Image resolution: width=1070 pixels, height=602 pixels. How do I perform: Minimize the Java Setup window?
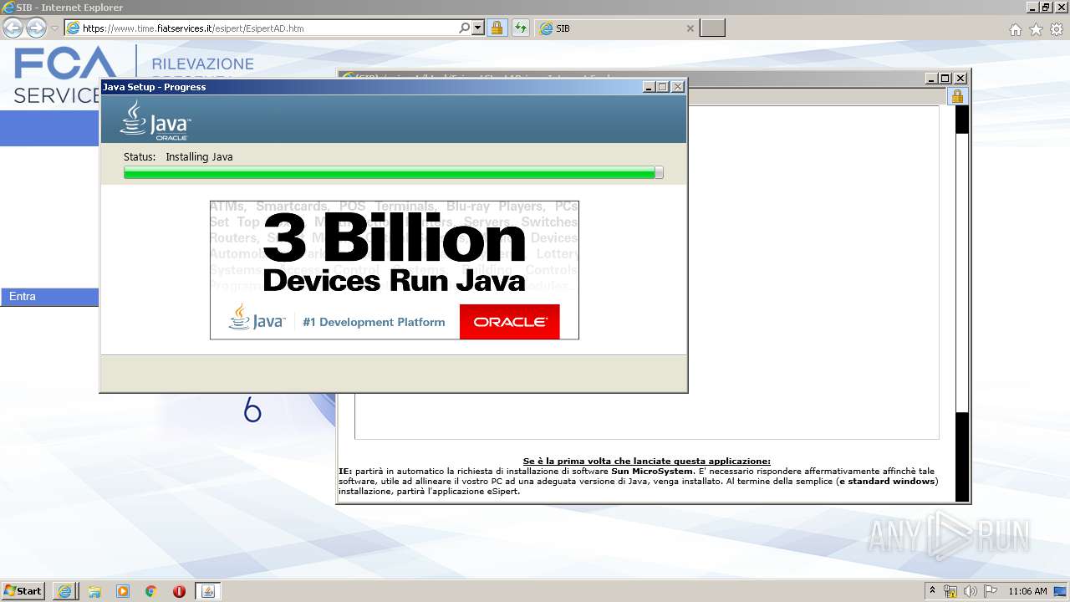(649, 87)
